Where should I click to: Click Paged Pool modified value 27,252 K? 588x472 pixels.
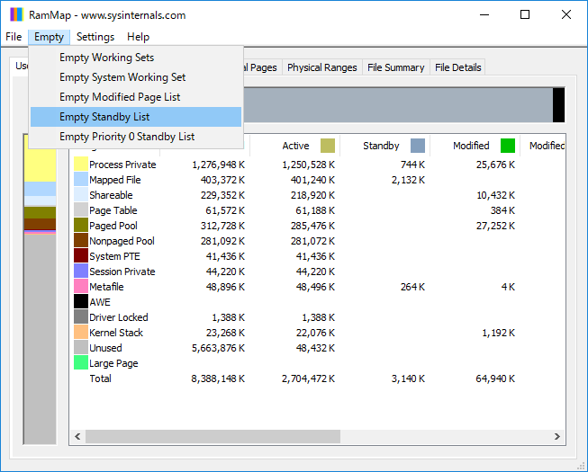pyautogui.click(x=495, y=226)
